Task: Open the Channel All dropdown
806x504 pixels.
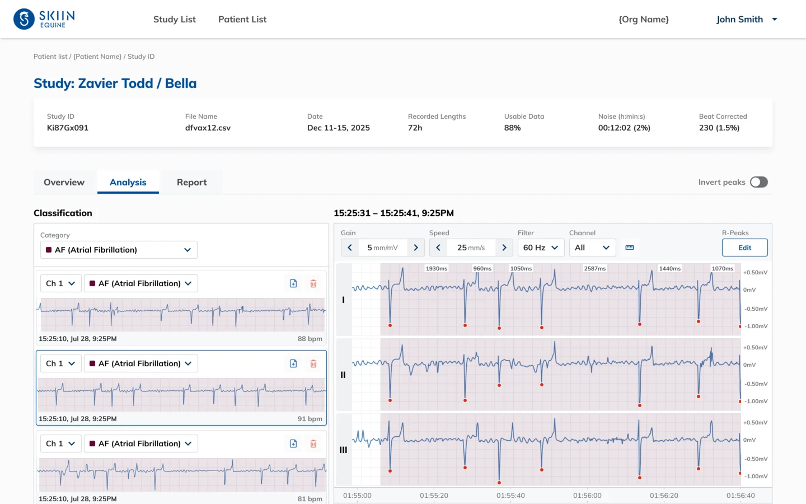Action: tap(592, 248)
